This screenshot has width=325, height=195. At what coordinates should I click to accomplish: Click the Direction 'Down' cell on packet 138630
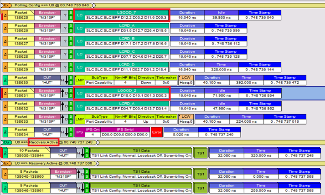click(146, 80)
